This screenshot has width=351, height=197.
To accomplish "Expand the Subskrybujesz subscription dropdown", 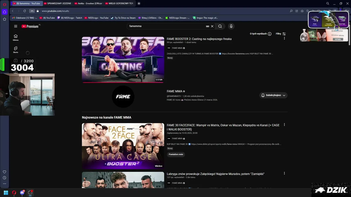I will (x=273, y=95).
